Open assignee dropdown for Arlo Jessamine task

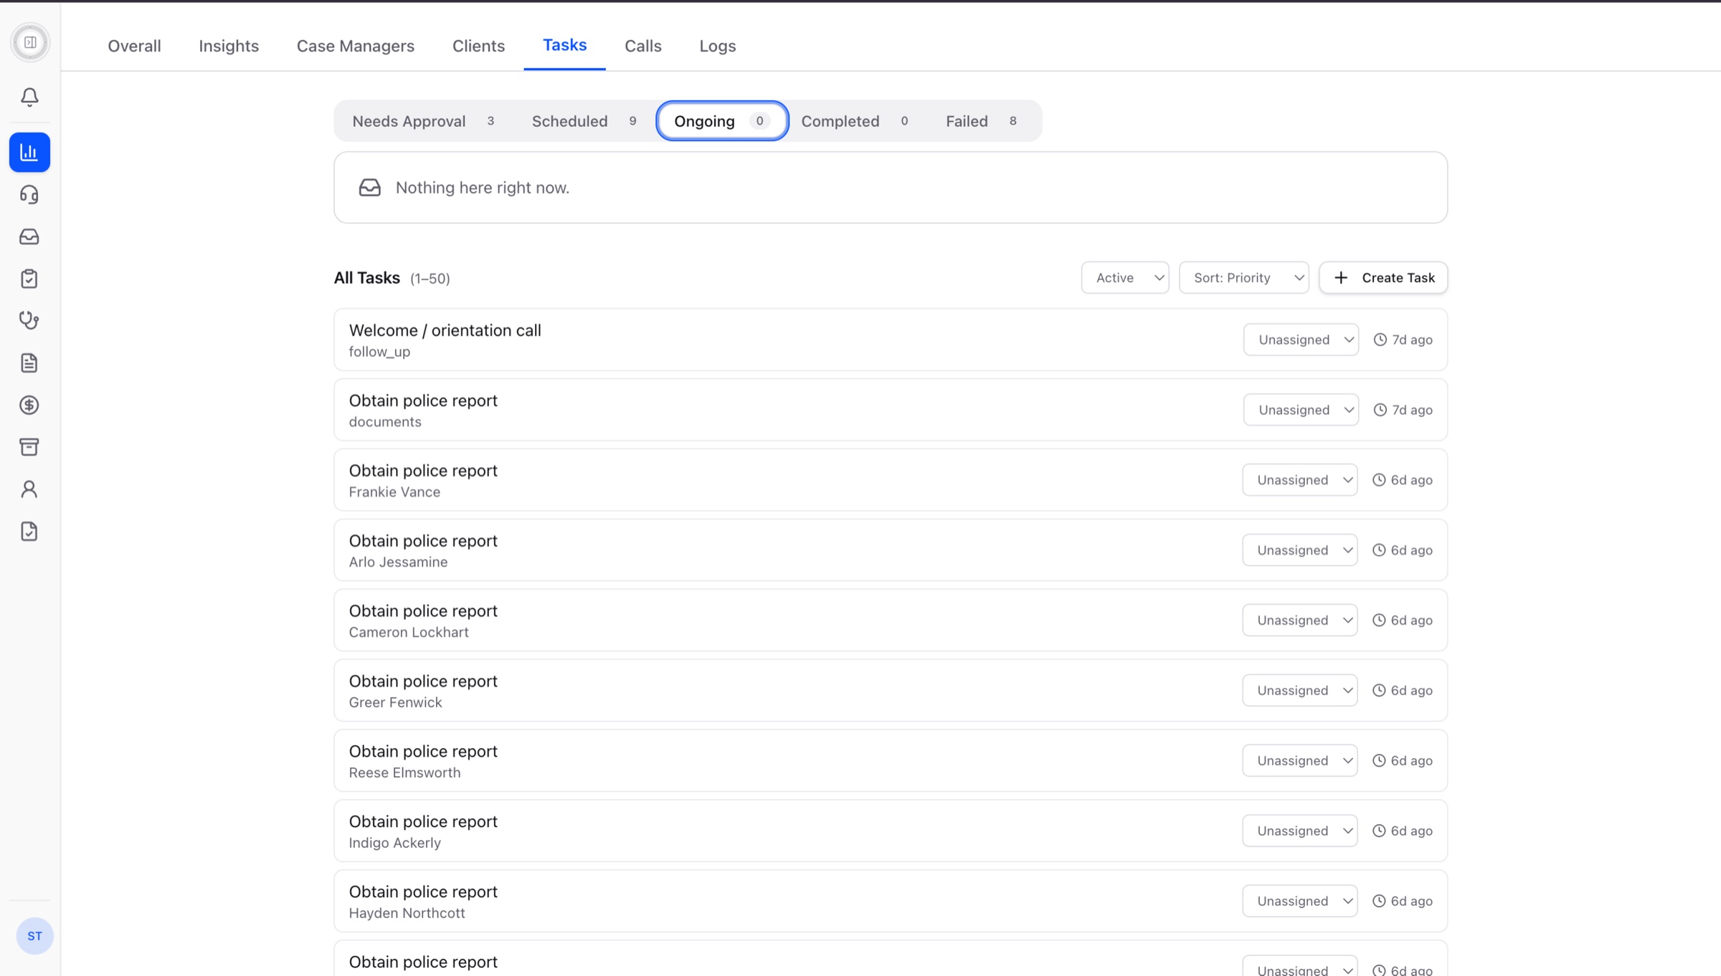click(1300, 550)
